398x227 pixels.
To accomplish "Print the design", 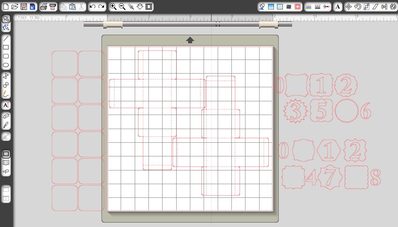I will coord(44,7).
